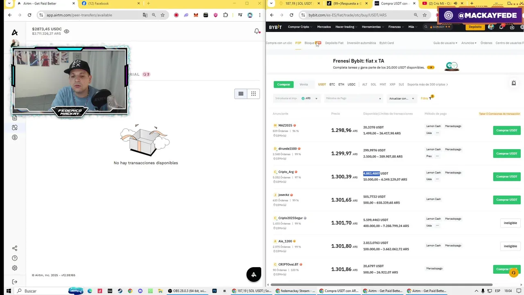Open Airtm share icon in sidebar
This screenshot has height=295, width=524.
pyautogui.click(x=15, y=248)
